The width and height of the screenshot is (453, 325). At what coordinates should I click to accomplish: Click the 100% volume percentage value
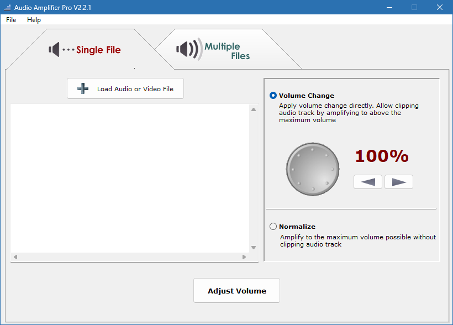pyautogui.click(x=382, y=156)
